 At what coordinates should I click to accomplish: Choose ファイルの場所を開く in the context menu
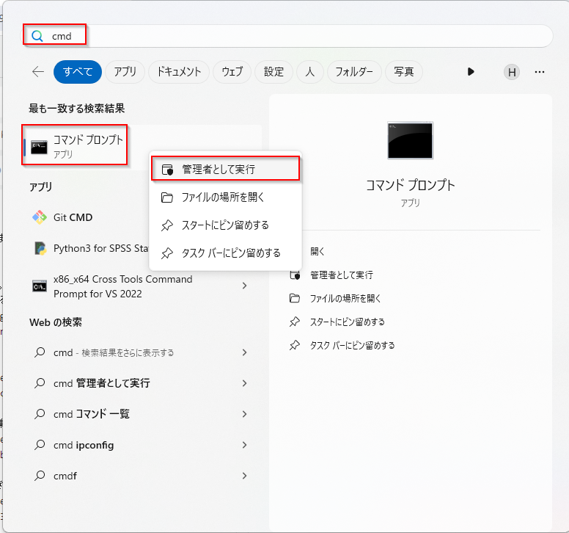click(x=225, y=197)
